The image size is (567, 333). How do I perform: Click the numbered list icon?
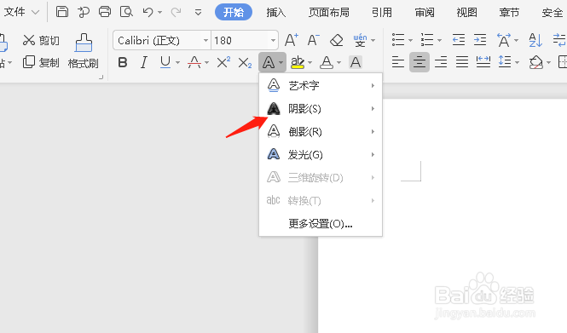coord(427,40)
